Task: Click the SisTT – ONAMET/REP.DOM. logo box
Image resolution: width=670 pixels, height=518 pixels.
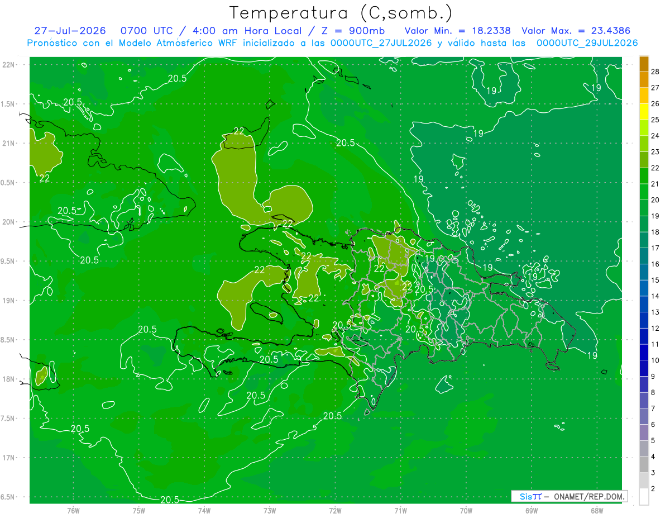Action: coord(569,496)
